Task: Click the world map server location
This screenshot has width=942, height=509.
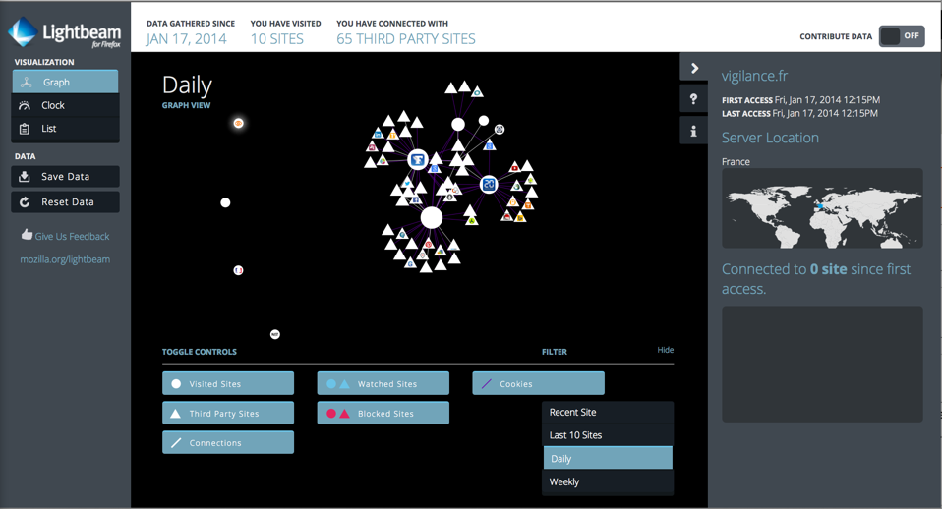Action: (822, 208)
